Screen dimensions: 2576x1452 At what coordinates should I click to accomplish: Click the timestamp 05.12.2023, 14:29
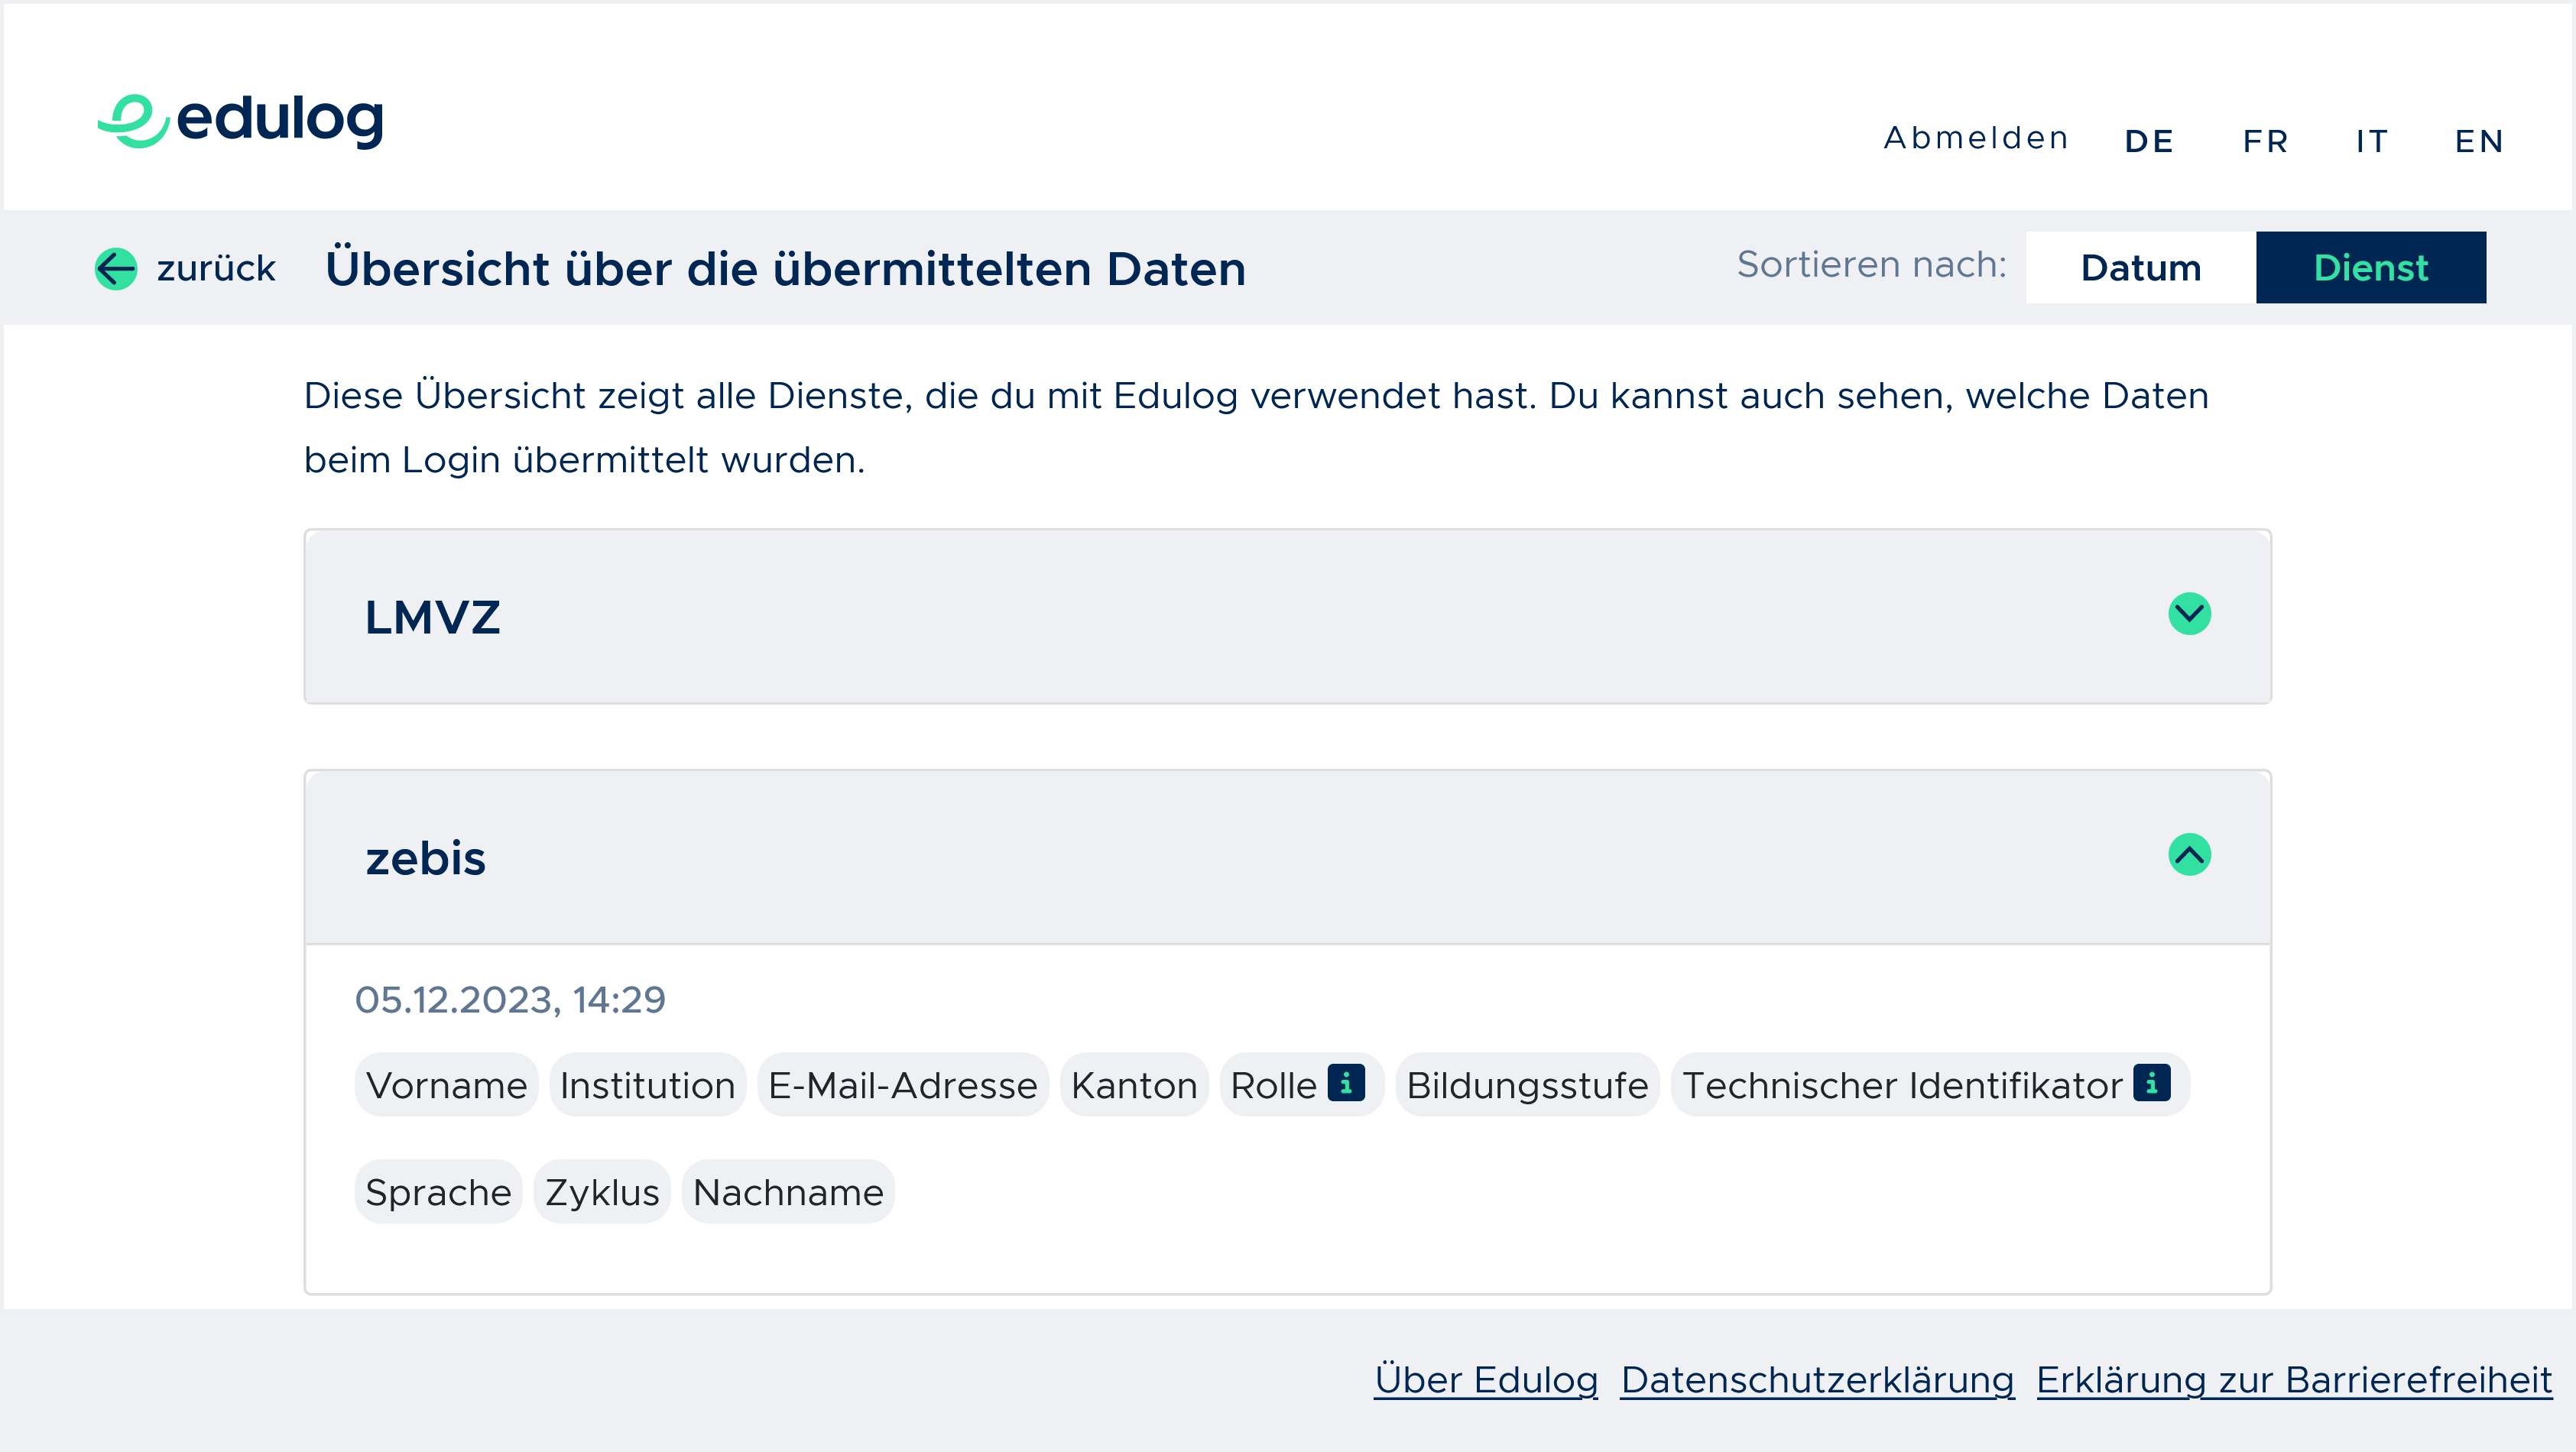click(510, 1000)
